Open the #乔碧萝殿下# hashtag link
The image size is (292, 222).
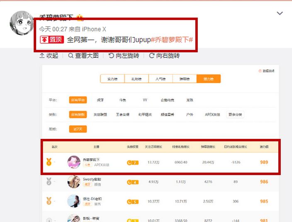(172, 40)
